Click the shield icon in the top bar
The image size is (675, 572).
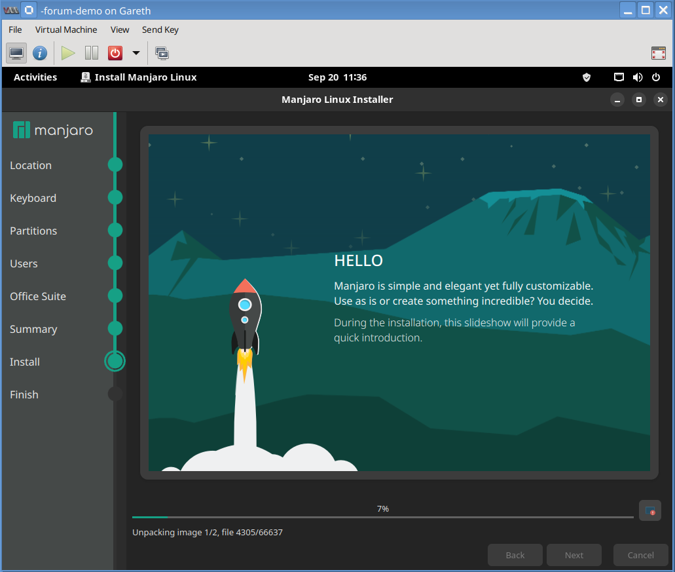point(587,77)
